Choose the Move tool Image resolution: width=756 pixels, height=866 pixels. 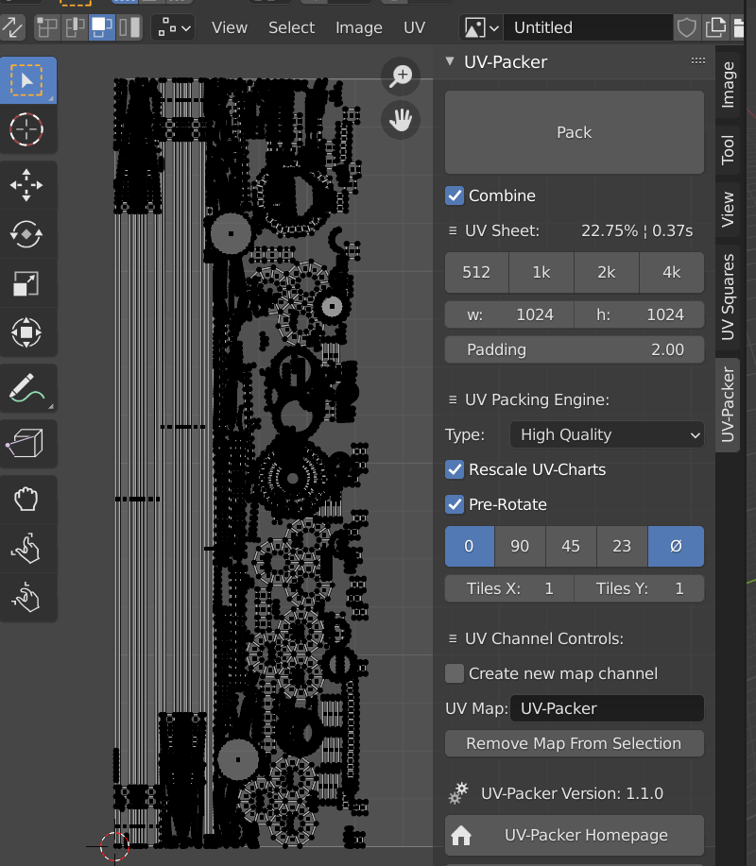point(26,186)
